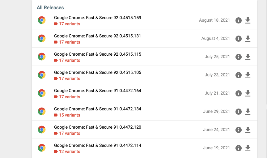Click Chrome logo for version 92.0.4515.159

[x=42, y=20]
